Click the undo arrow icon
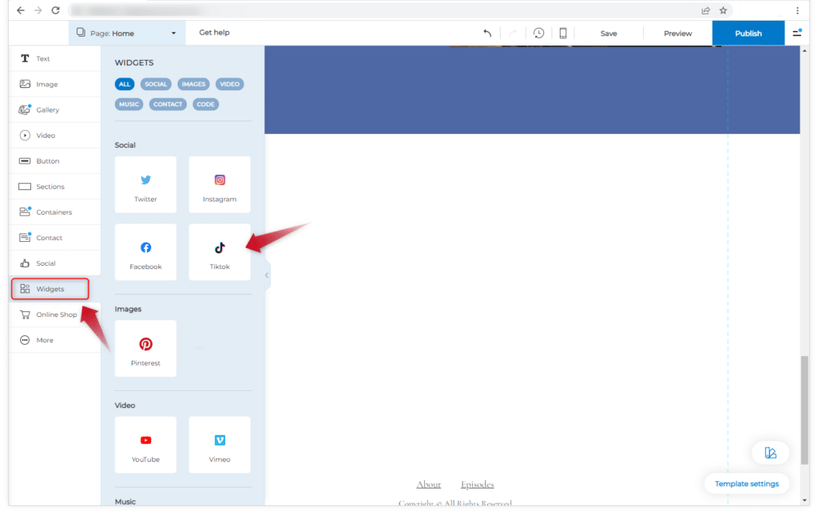The width and height of the screenshot is (818, 514). click(487, 34)
